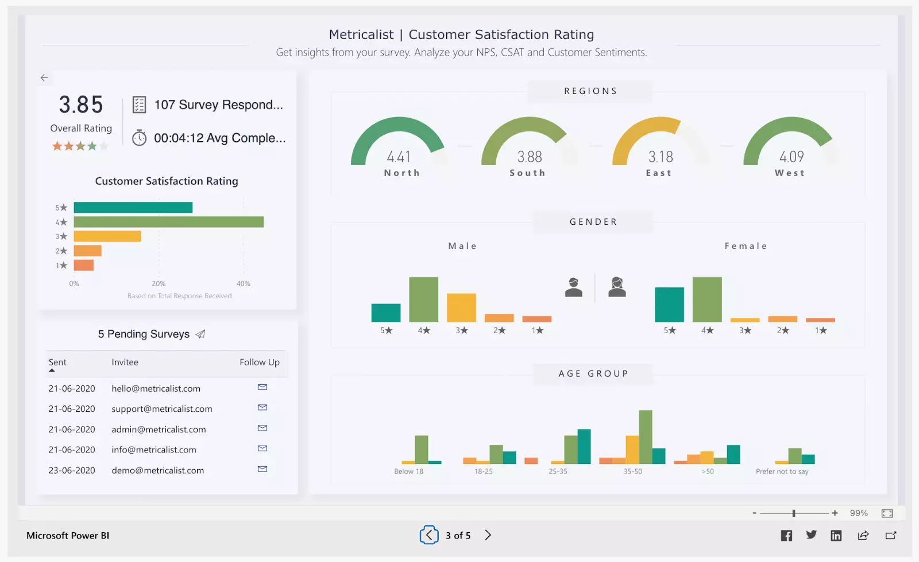The image size is (919, 562).
Task: Click the back arrow above the Overall Rating card
Action: click(x=45, y=77)
